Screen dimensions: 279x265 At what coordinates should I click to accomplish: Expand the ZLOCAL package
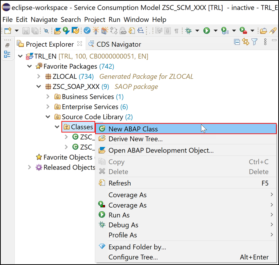tap(39, 76)
